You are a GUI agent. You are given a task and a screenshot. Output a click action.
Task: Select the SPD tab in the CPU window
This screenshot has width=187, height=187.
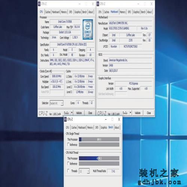click(x=71, y=12)
